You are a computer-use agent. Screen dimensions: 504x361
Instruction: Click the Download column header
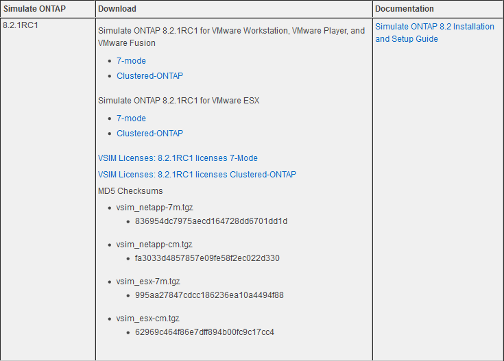coord(117,9)
